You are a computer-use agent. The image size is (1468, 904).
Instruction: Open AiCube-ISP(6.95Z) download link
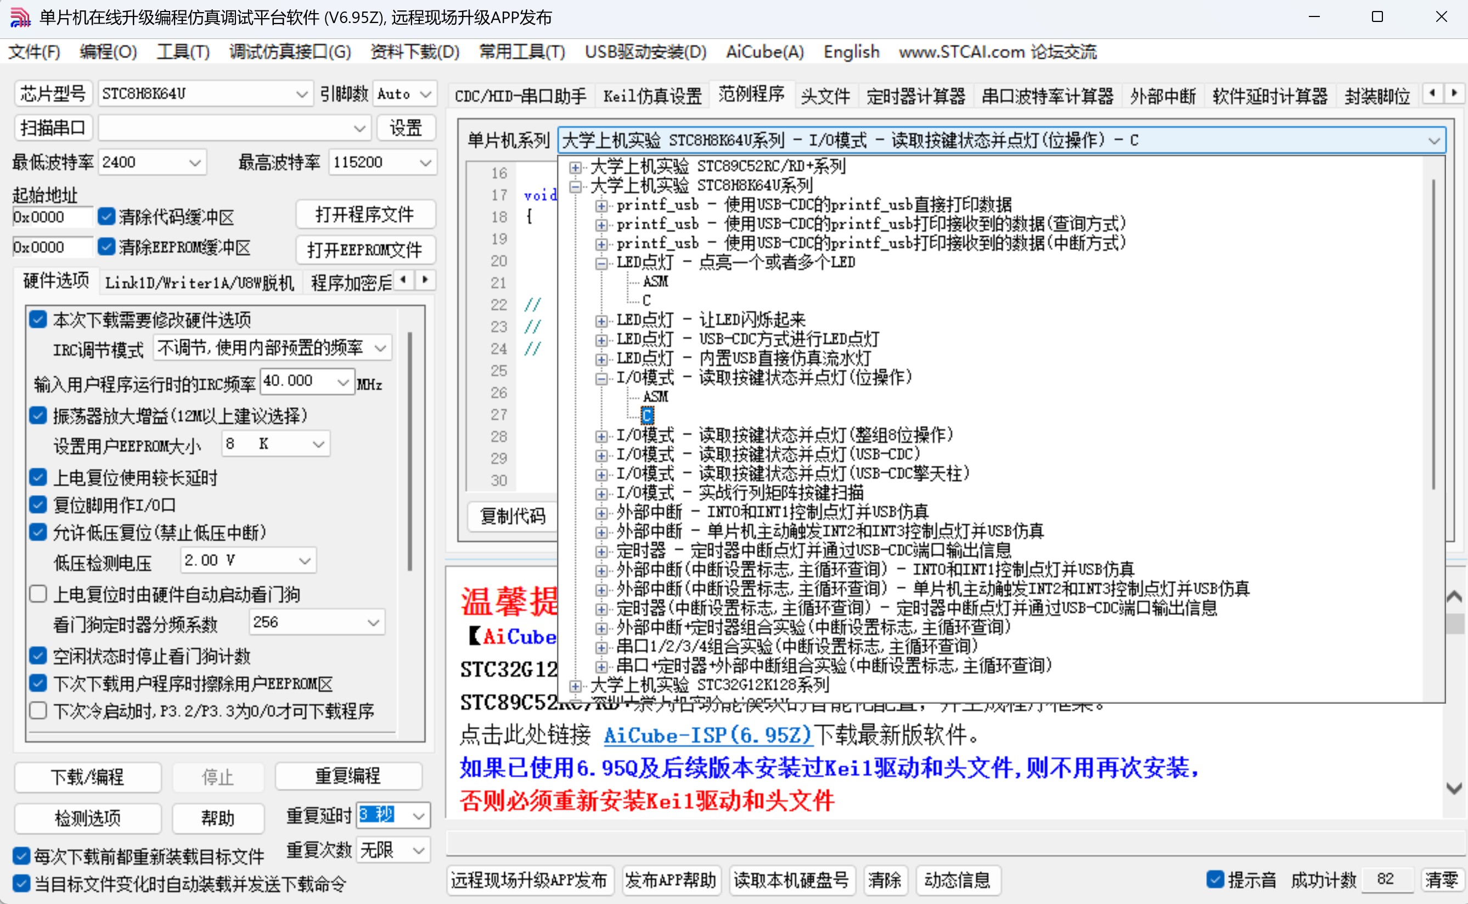[708, 735]
